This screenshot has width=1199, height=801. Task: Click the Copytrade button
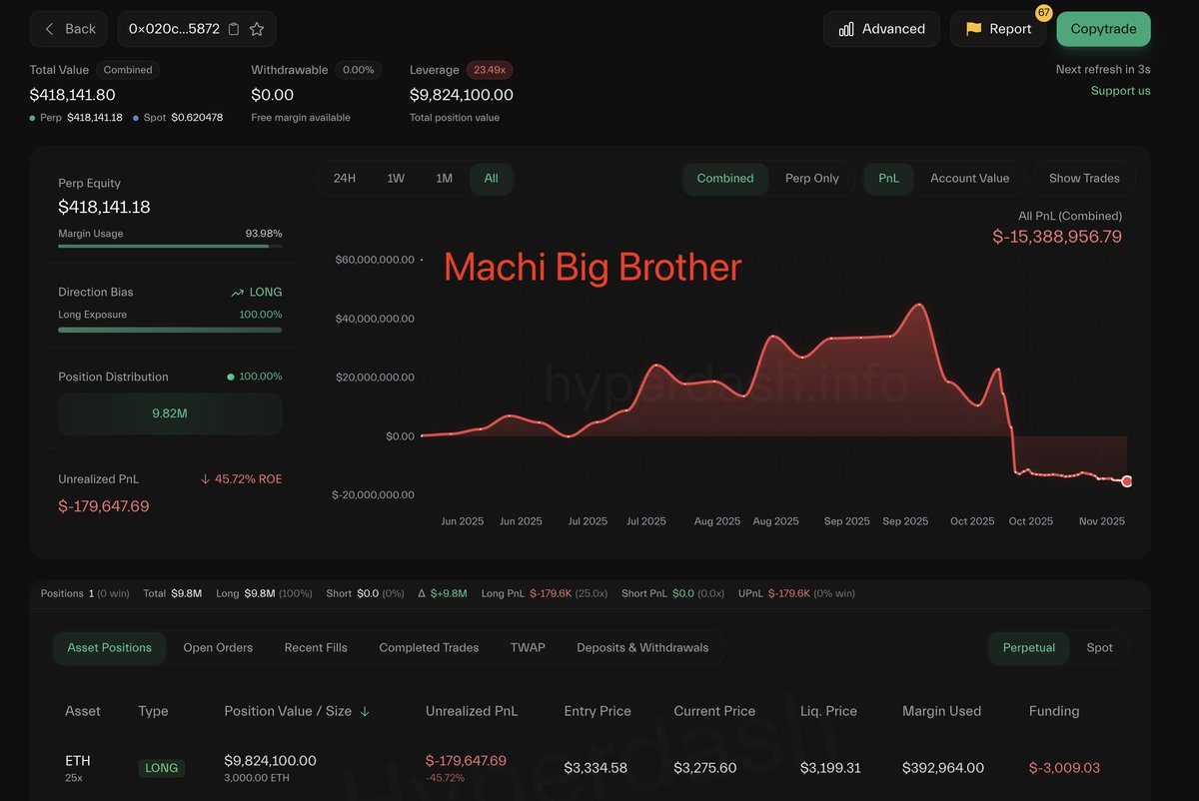pos(1103,29)
